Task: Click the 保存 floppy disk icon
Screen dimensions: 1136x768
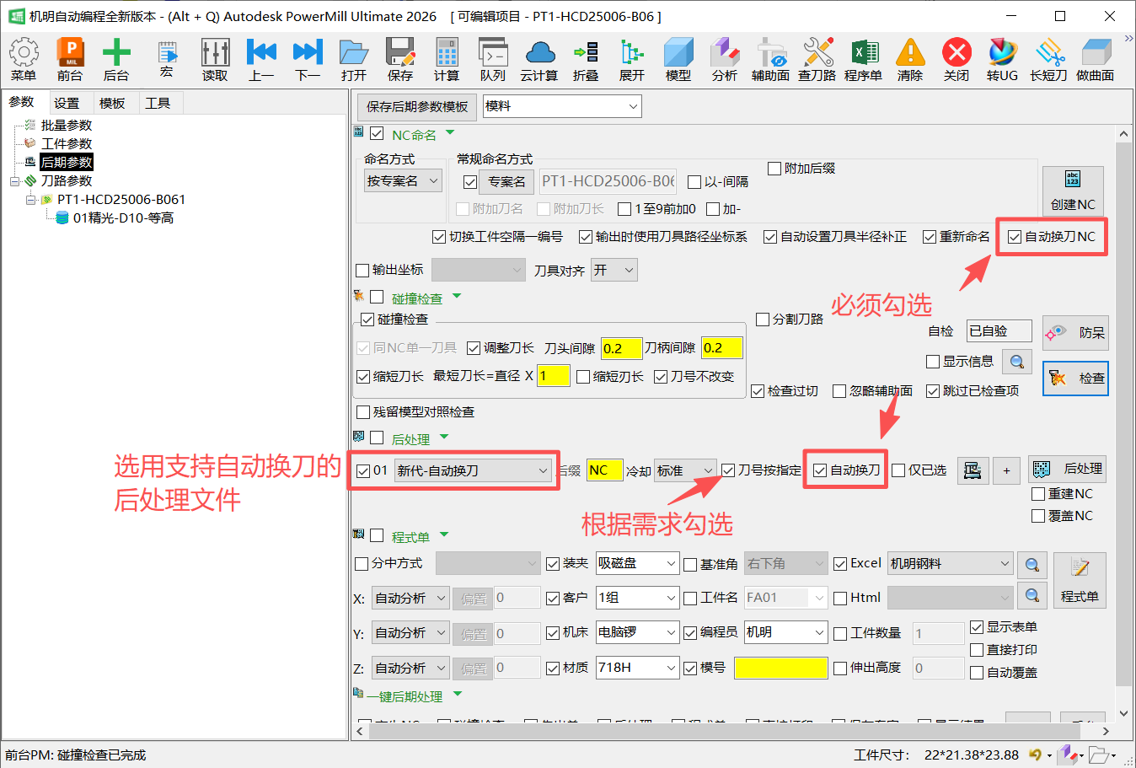Action: pyautogui.click(x=400, y=59)
